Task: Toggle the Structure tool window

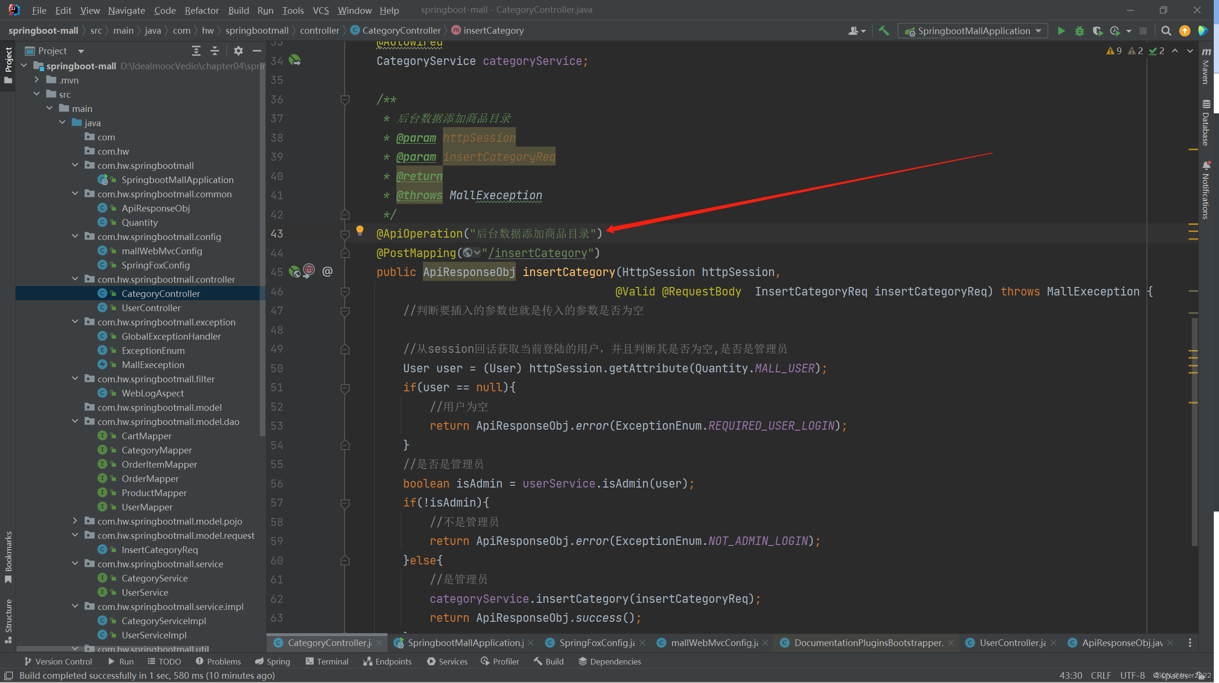Action: coord(8,620)
